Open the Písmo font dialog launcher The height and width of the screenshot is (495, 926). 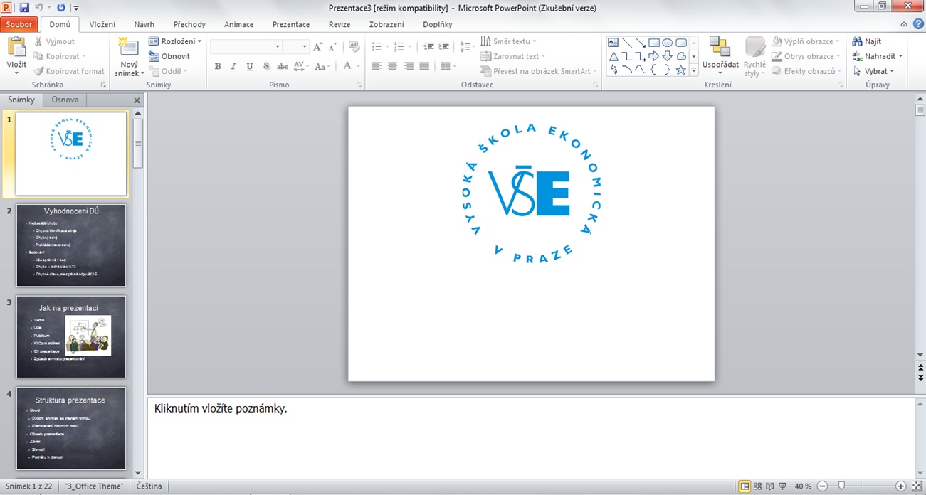pyautogui.click(x=358, y=85)
